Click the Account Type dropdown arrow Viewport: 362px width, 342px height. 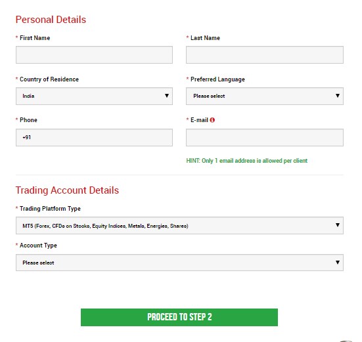click(338, 262)
